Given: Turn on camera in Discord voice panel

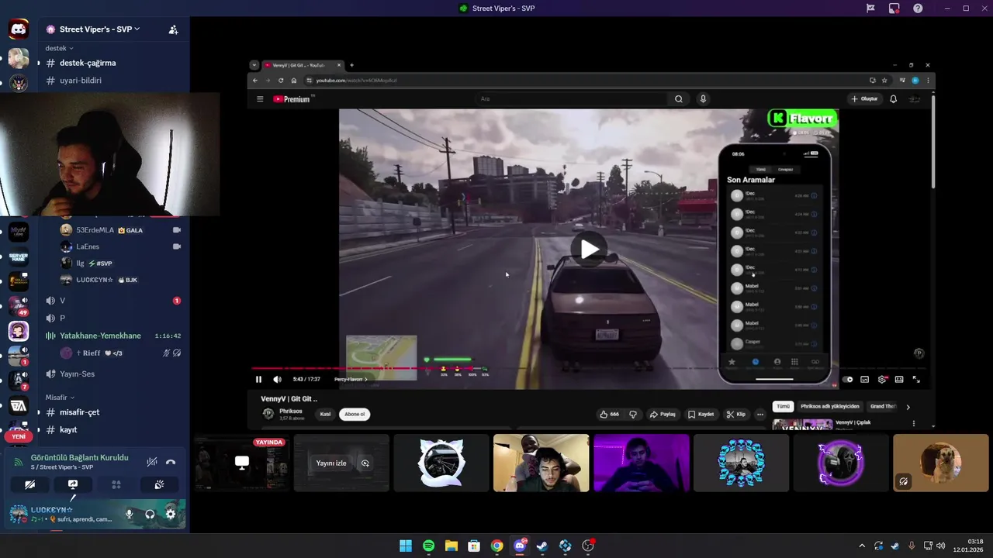Looking at the screenshot, I should tap(29, 484).
